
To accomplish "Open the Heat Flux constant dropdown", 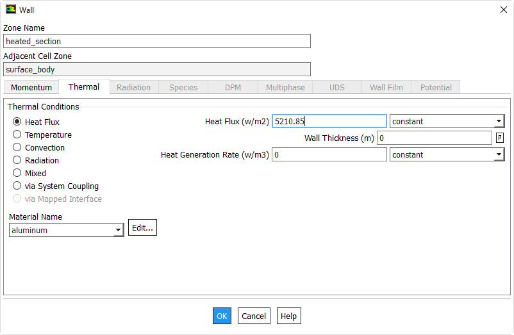I will [447, 121].
